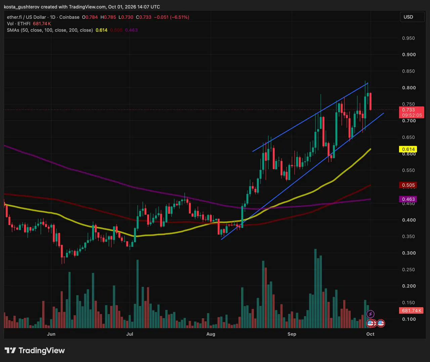Click the 0.200 price scale label
The height and width of the screenshot is (362, 430).
(409, 286)
